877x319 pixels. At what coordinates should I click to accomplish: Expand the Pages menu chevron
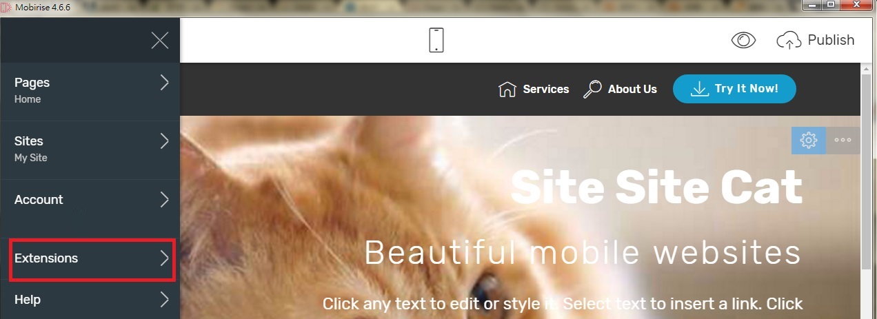164,83
